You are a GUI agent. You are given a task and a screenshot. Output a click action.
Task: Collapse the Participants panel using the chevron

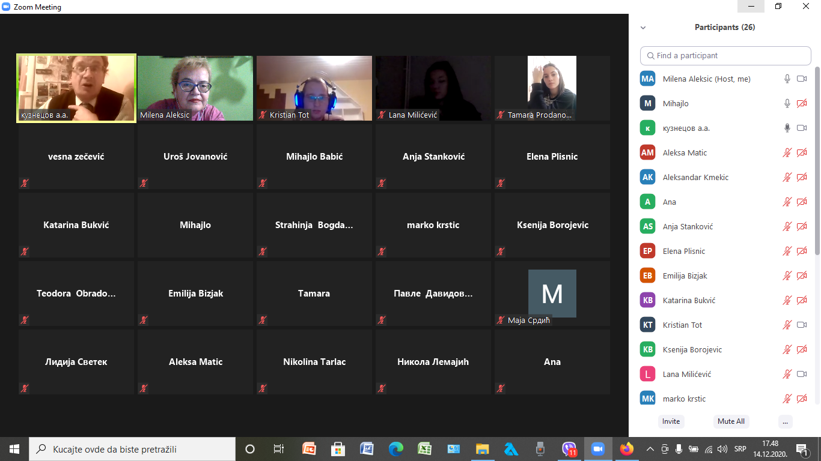click(x=643, y=28)
